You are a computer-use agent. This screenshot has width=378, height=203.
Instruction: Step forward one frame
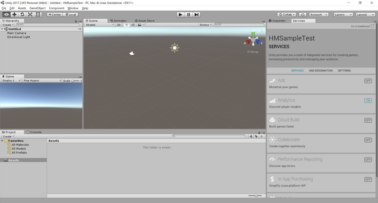point(196,14)
